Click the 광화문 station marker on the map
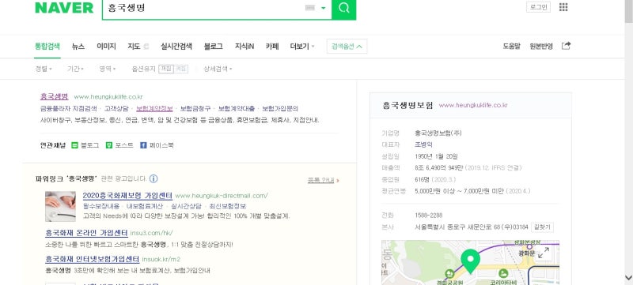The image size is (633, 285). click(x=529, y=247)
